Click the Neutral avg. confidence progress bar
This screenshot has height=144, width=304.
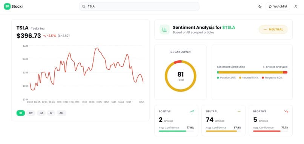(x=223, y=131)
